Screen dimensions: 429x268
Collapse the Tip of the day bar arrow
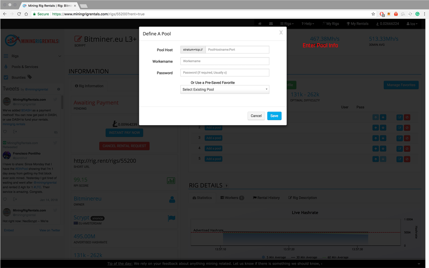click(x=419, y=264)
